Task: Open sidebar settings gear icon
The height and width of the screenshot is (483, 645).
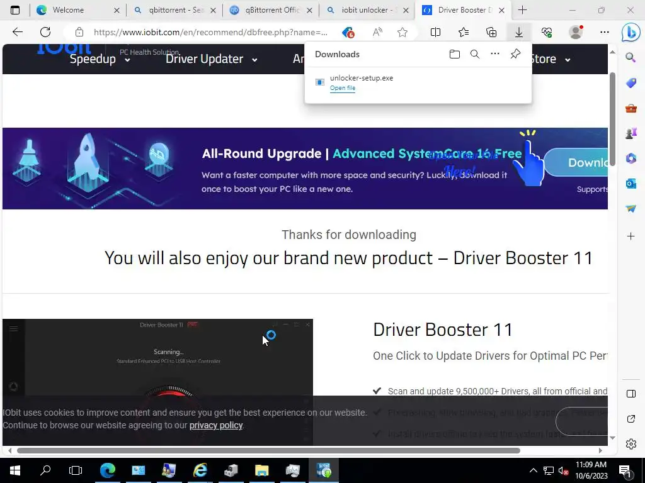Action: [631, 444]
